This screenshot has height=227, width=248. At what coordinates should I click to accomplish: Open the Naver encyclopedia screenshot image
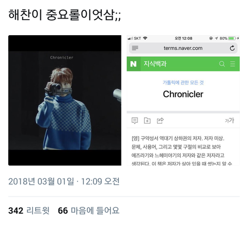183,100
